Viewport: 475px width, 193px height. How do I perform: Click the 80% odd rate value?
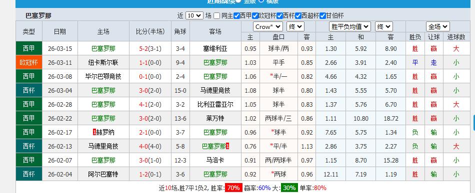click(x=320, y=188)
